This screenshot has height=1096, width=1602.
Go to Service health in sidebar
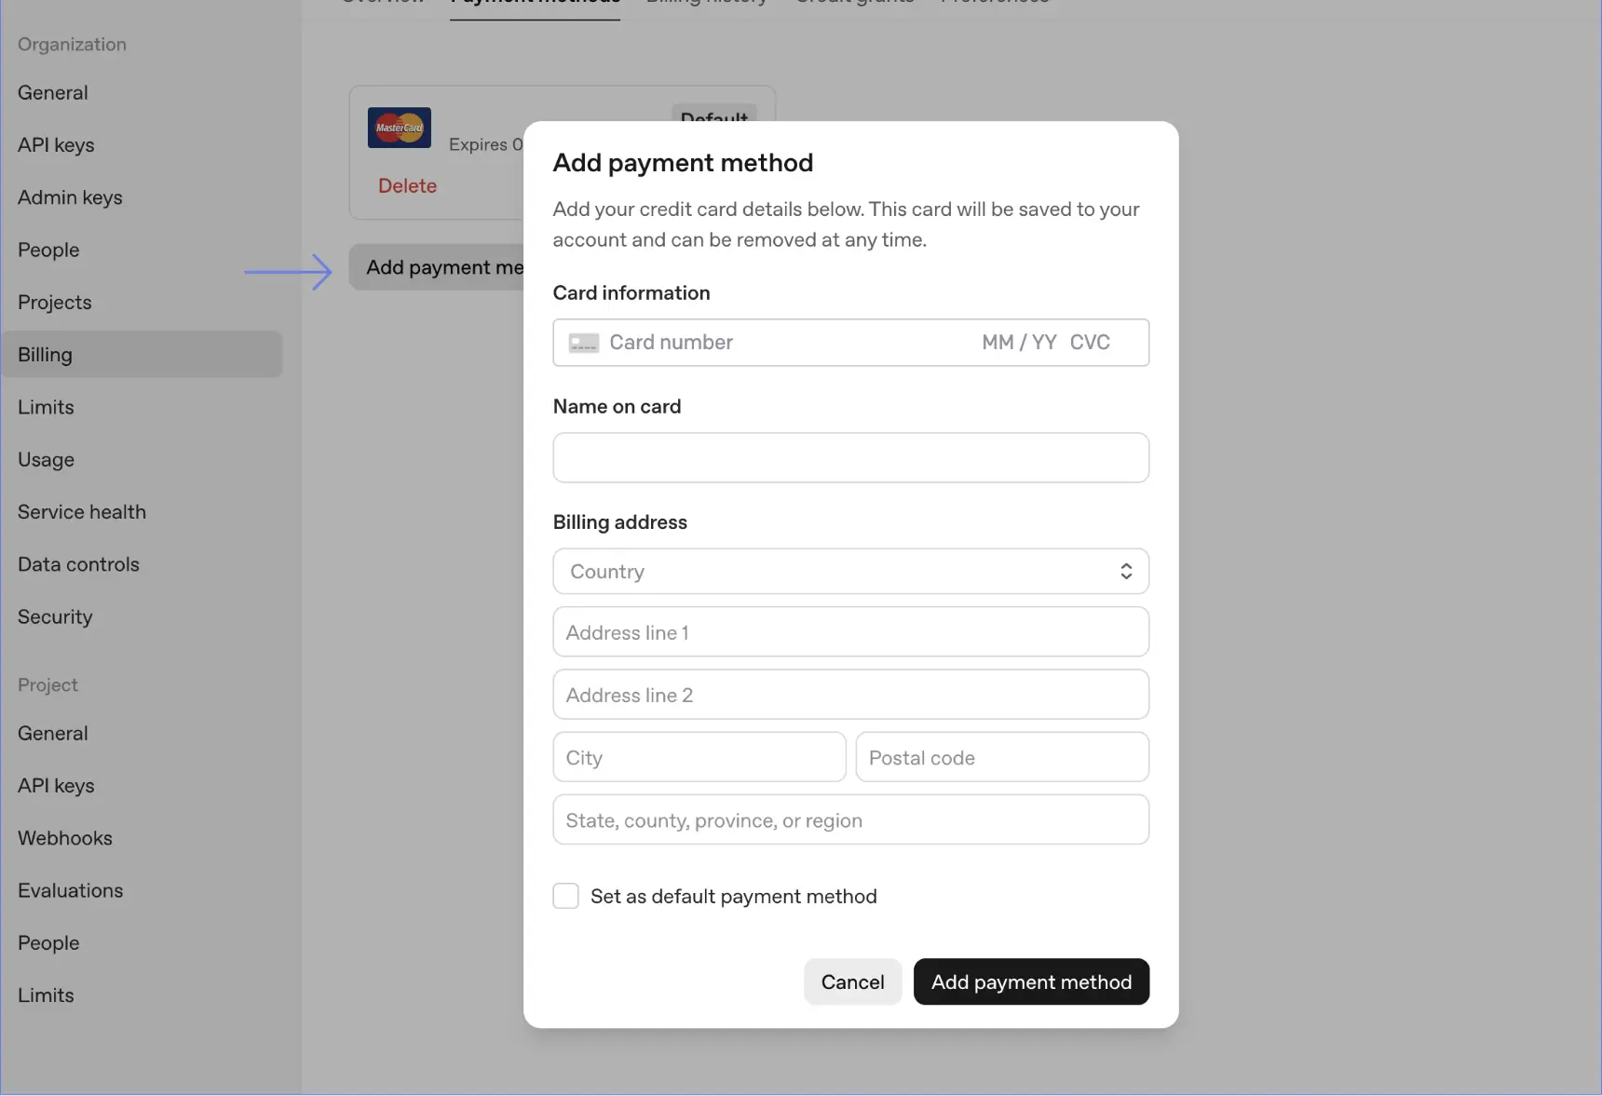click(82, 512)
